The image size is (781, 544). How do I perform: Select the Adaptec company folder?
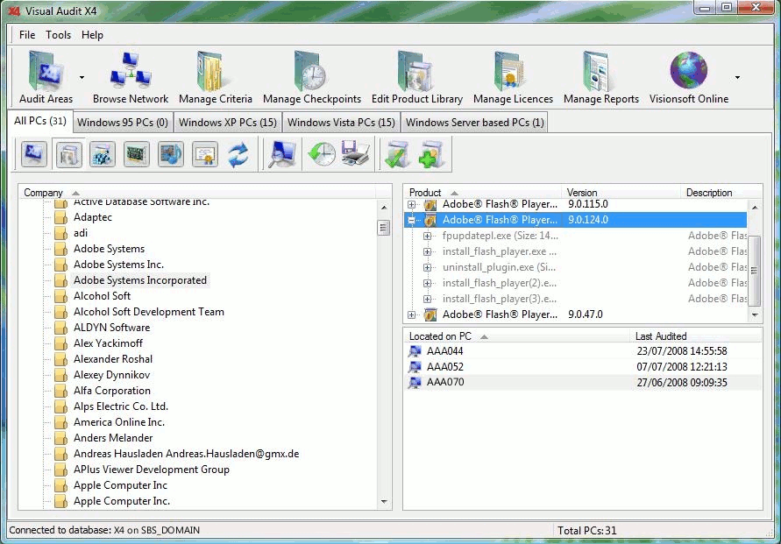(x=93, y=217)
